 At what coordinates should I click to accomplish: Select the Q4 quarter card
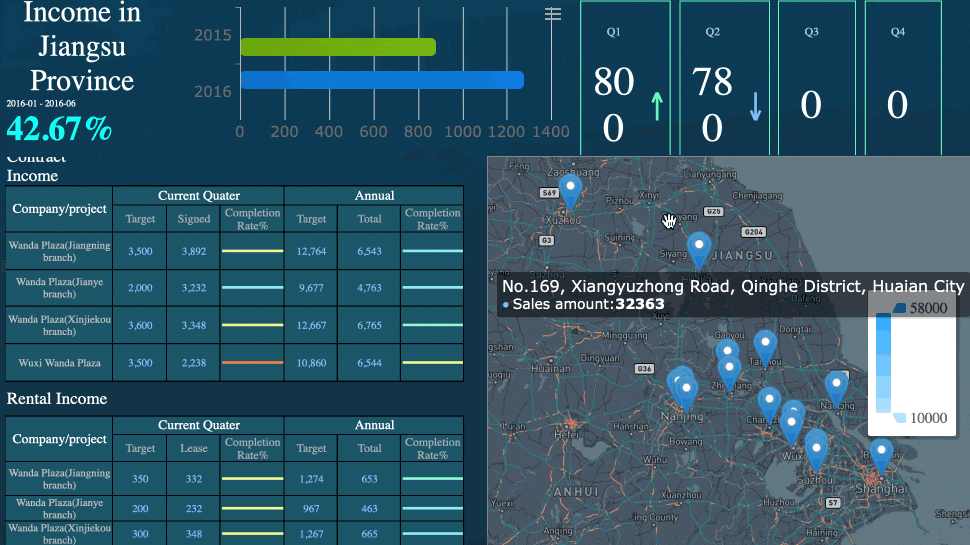click(903, 78)
